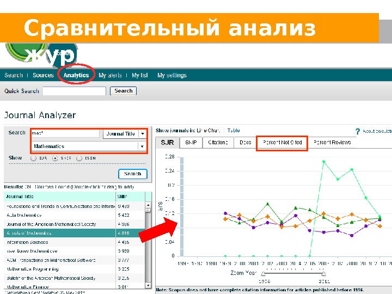Image resolution: width=392 pixels, height=294 pixels.
Task: Open My settings page
Action: tap(172, 75)
